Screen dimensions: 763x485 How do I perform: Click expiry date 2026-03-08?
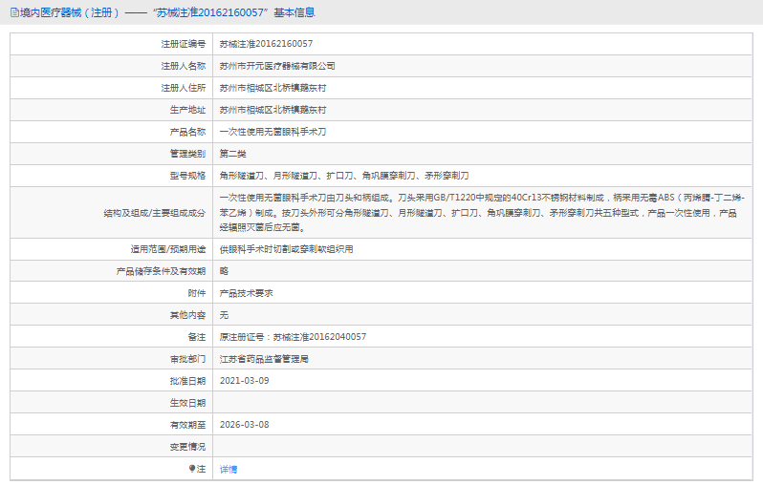coord(244,425)
